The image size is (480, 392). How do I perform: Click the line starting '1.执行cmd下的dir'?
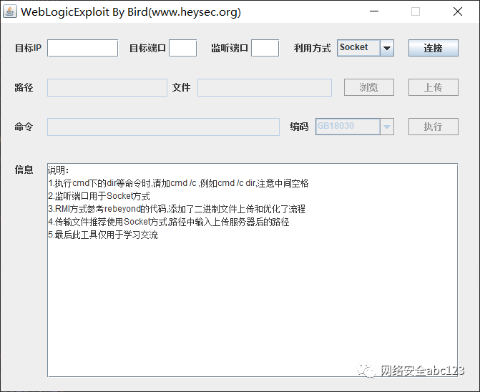tap(178, 183)
